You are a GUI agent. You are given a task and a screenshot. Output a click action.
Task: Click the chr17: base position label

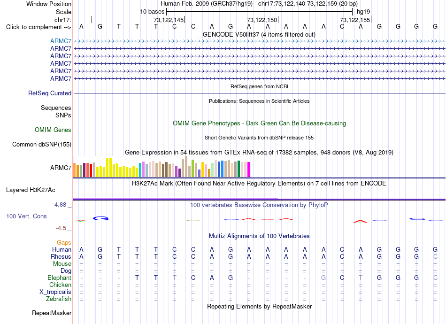click(63, 20)
